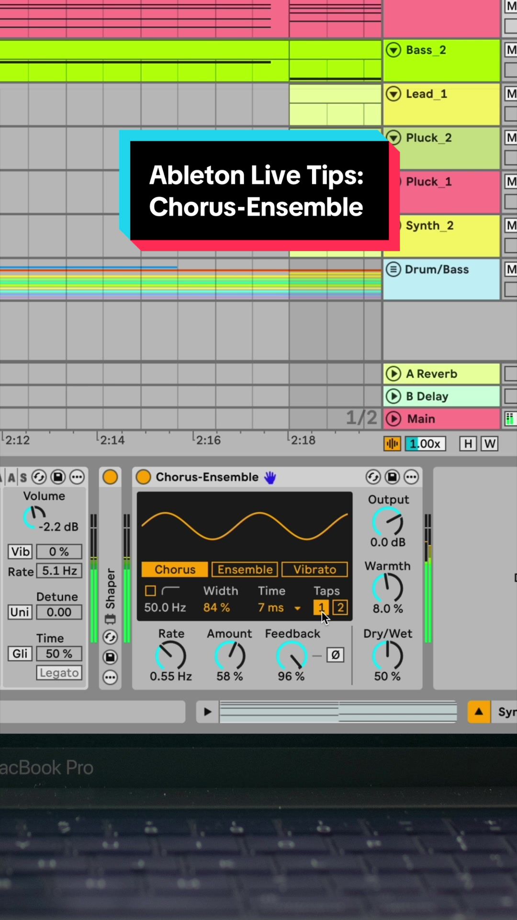The width and height of the screenshot is (517, 920).
Task: Collapse the Pluck_2 track fold arrow
Action: [393, 138]
